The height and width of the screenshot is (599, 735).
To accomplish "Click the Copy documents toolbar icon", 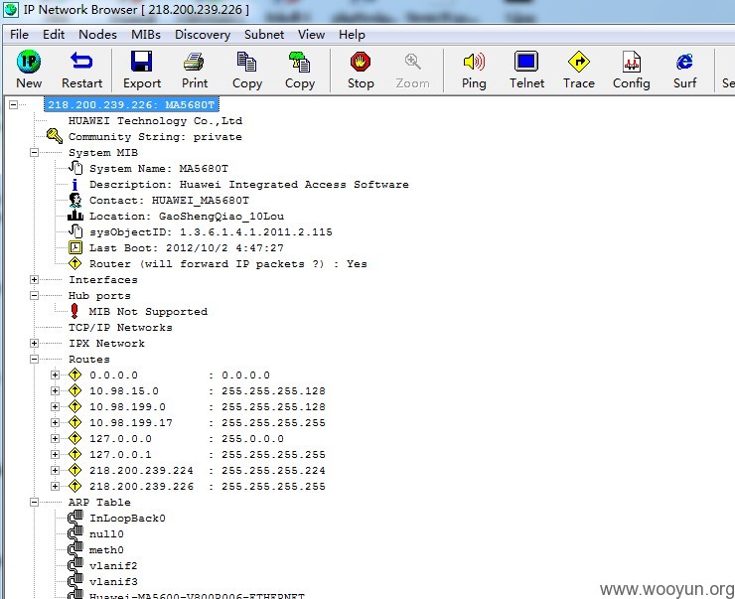I will [247, 62].
